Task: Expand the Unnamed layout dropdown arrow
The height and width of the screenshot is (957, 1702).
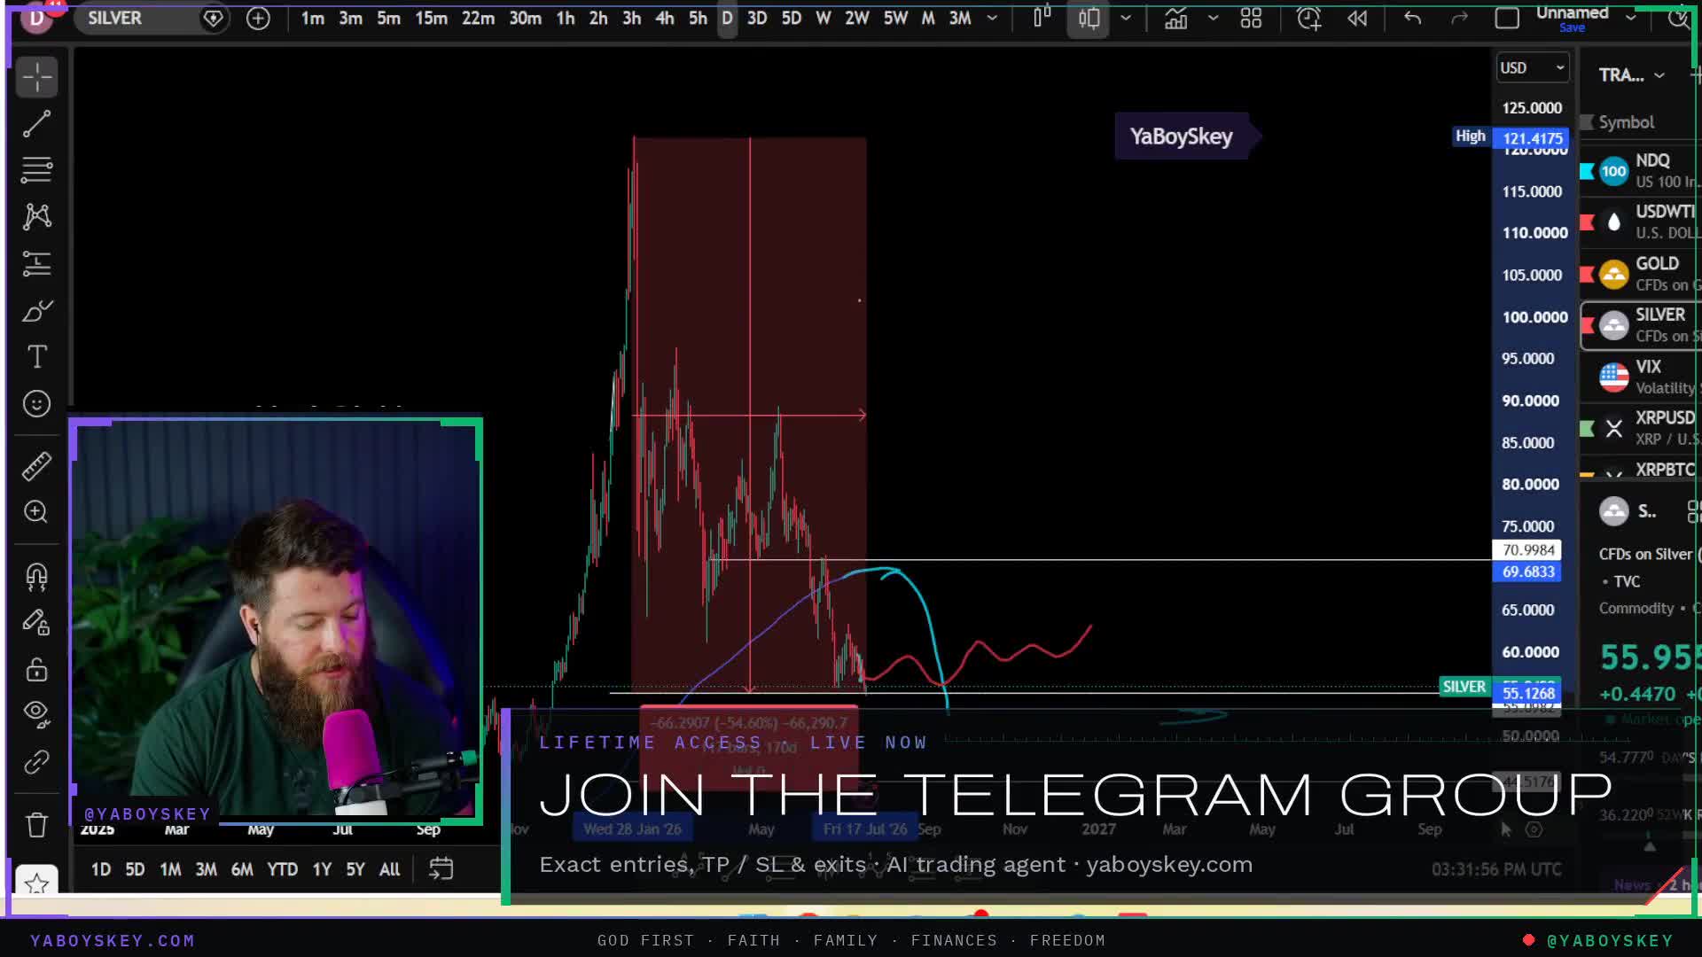Action: click(1631, 18)
